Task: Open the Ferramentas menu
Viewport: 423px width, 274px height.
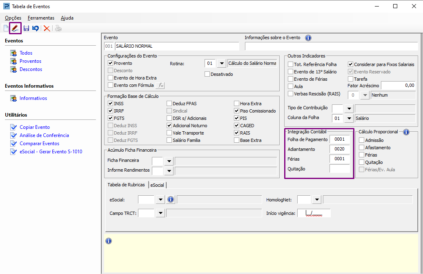Action: 41,18
